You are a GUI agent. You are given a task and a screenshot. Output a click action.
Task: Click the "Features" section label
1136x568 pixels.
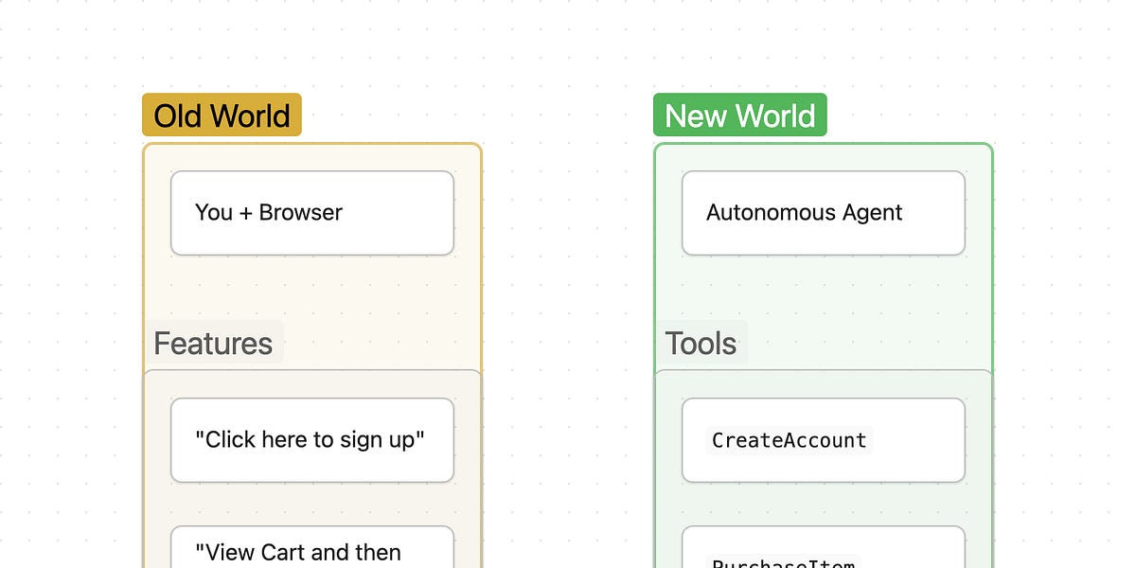pyautogui.click(x=214, y=343)
